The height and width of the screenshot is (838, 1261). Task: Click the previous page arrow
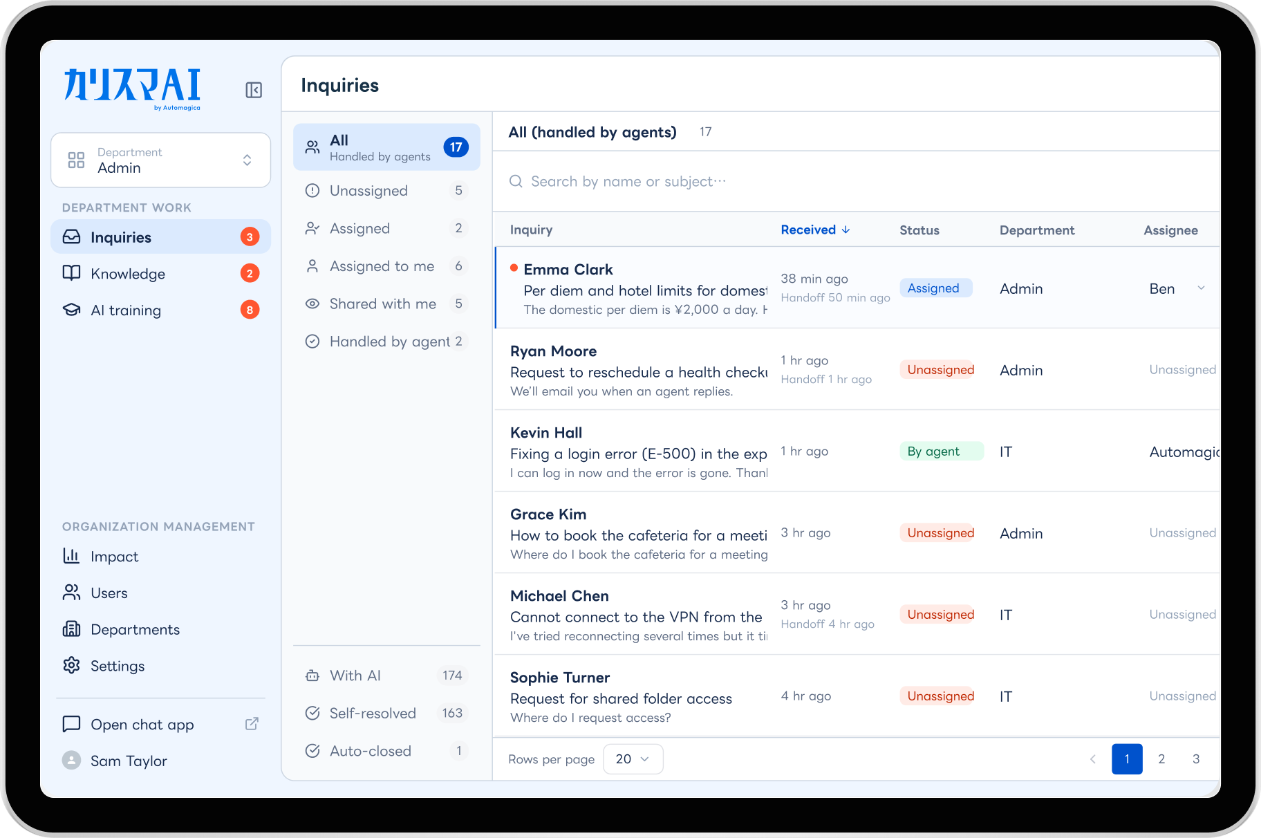[1092, 759]
